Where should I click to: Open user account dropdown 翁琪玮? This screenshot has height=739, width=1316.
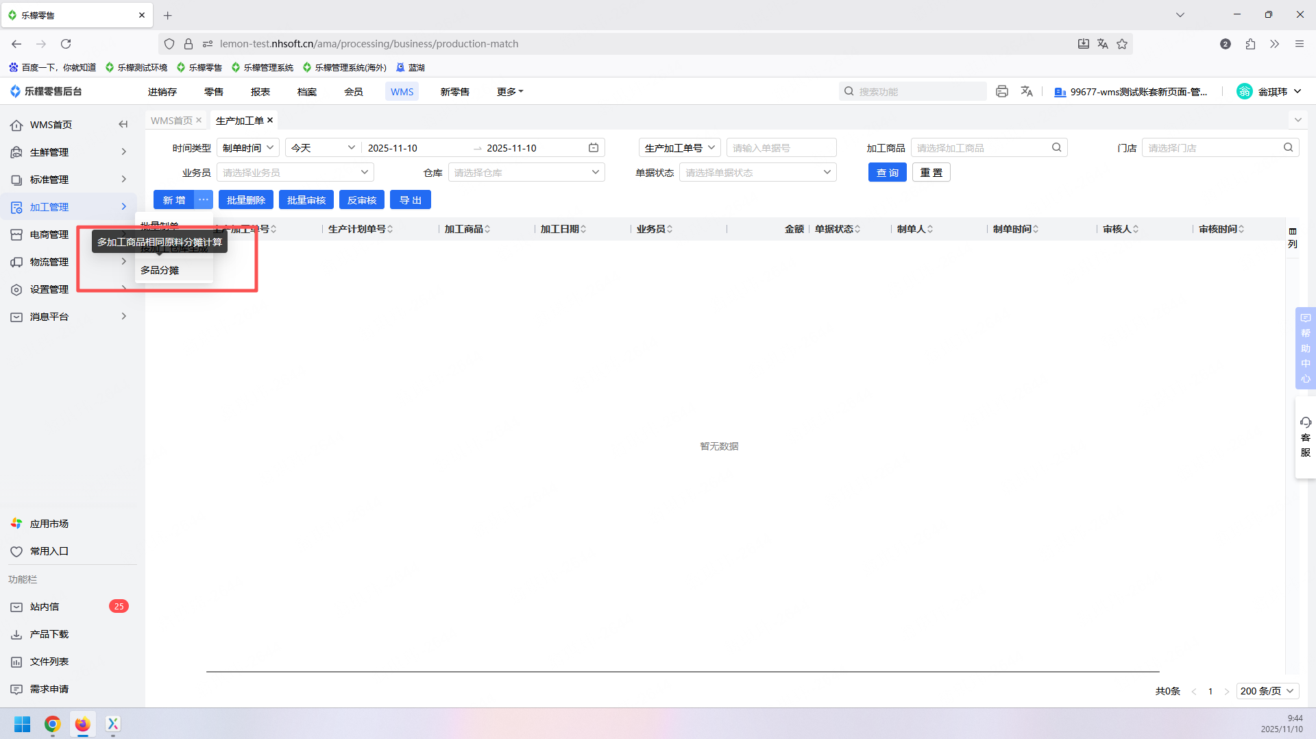click(x=1271, y=91)
